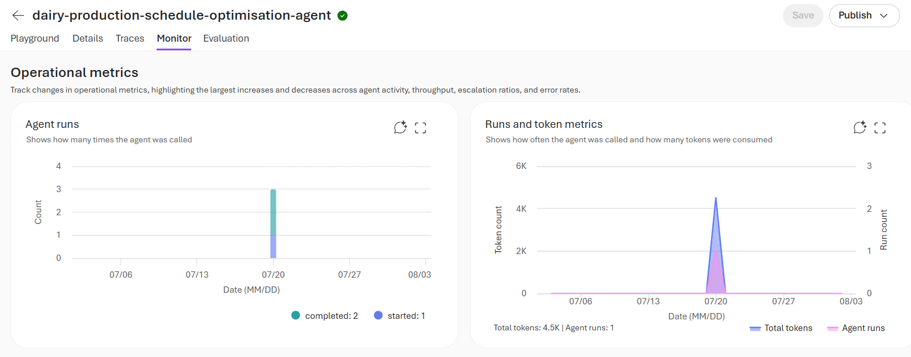Switch to the Traces tab
The height and width of the screenshot is (357, 911).
[130, 38]
